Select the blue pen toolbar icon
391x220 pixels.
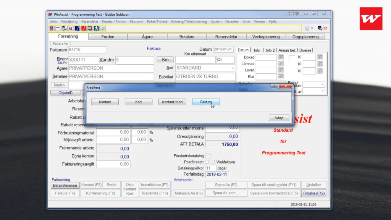pos(77,28)
